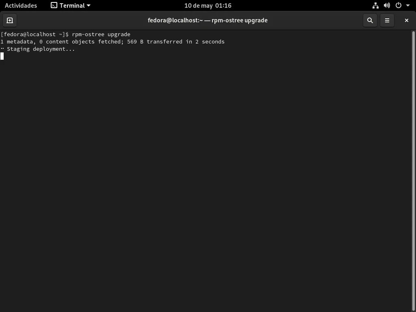Open the hamburger menu in terminal headerbar
The image size is (416, 312).
[387, 20]
